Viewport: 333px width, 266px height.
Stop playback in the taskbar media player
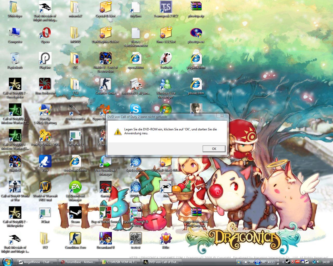click(246, 262)
